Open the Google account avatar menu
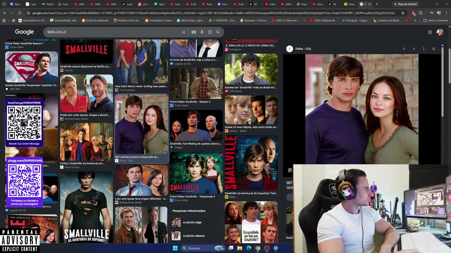451x253 pixels. click(x=440, y=32)
